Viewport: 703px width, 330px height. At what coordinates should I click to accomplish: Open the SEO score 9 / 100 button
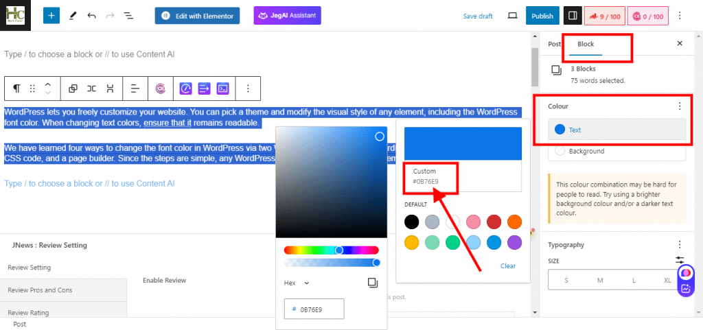click(x=604, y=16)
